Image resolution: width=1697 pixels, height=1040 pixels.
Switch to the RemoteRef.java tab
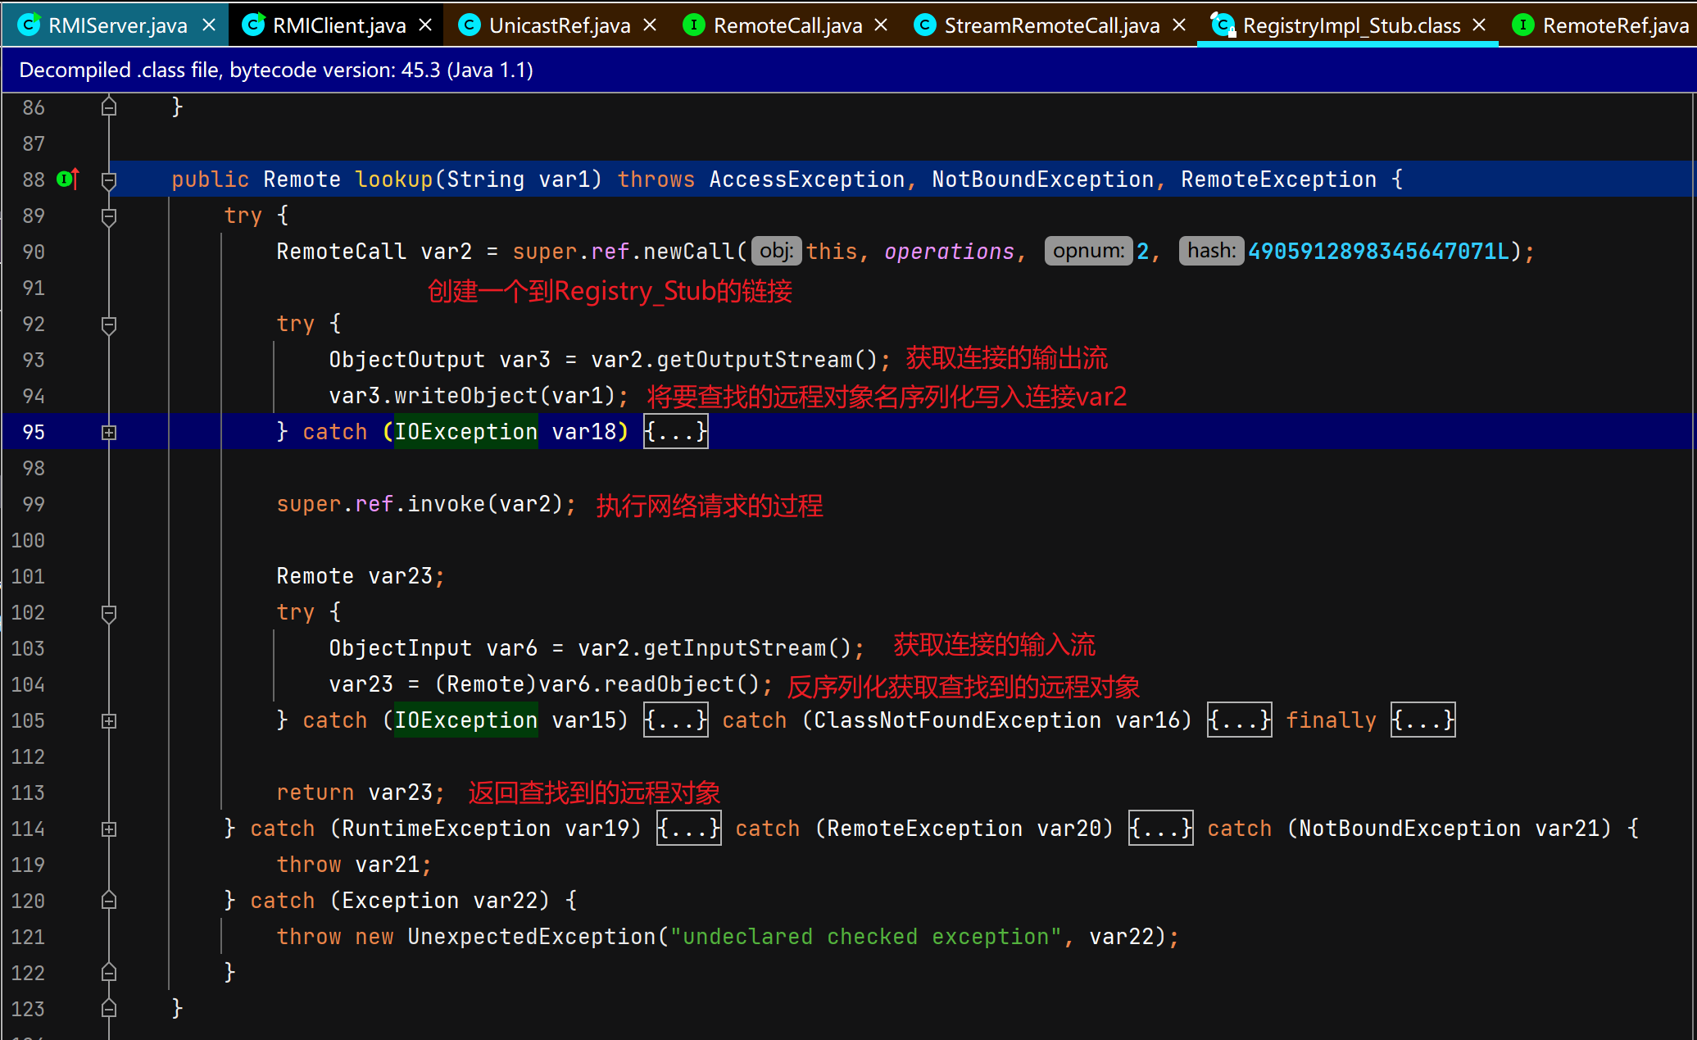[1614, 25]
